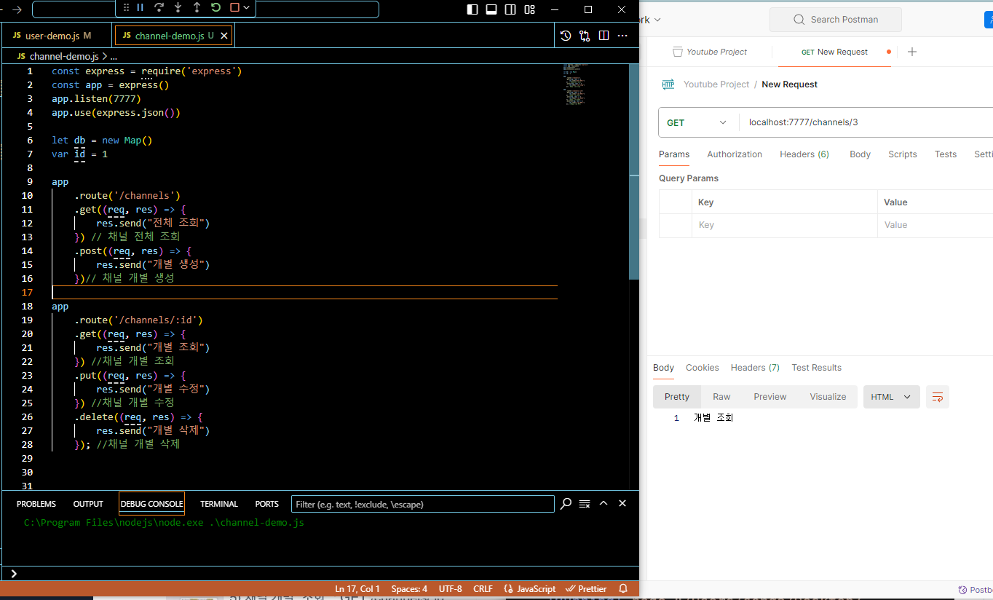Open the response Headers (7) tab
The image size is (993, 600).
(755, 368)
